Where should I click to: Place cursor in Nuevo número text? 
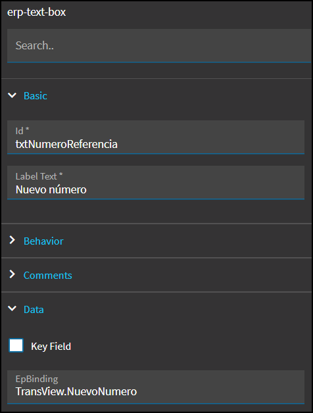point(51,189)
